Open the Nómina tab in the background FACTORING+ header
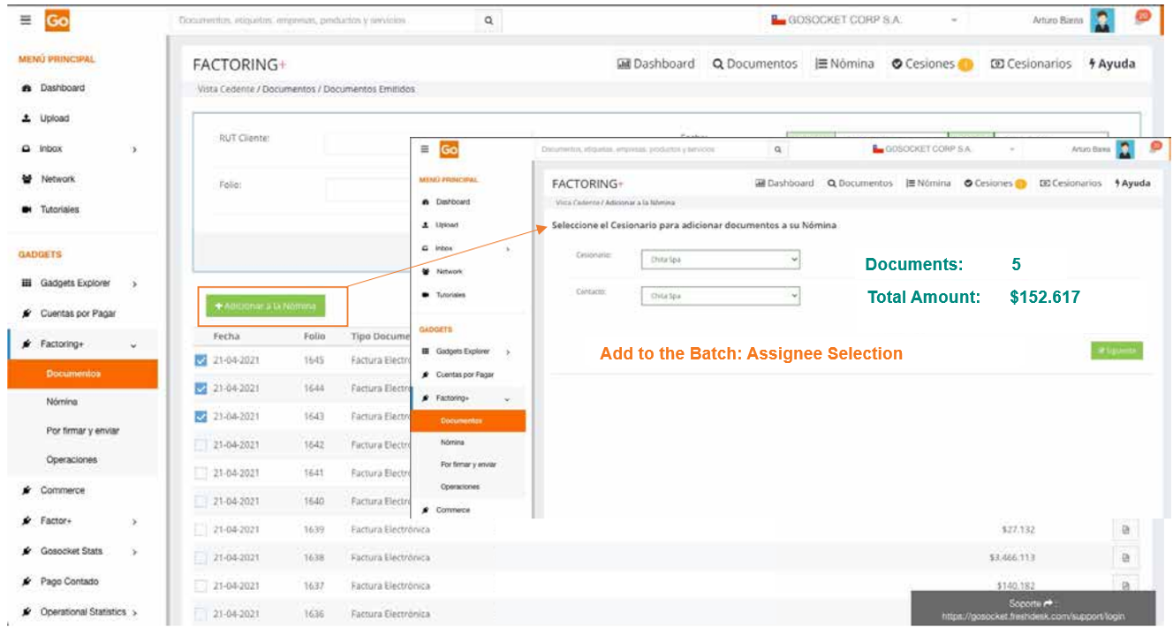 click(x=844, y=64)
